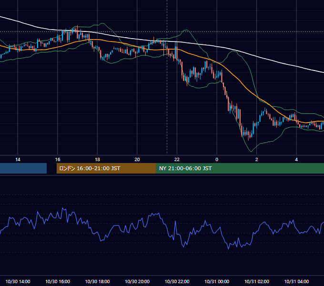This screenshot has height=286, width=324.
Task: Click hour label 2 on price chart axis
Action: tap(257, 160)
